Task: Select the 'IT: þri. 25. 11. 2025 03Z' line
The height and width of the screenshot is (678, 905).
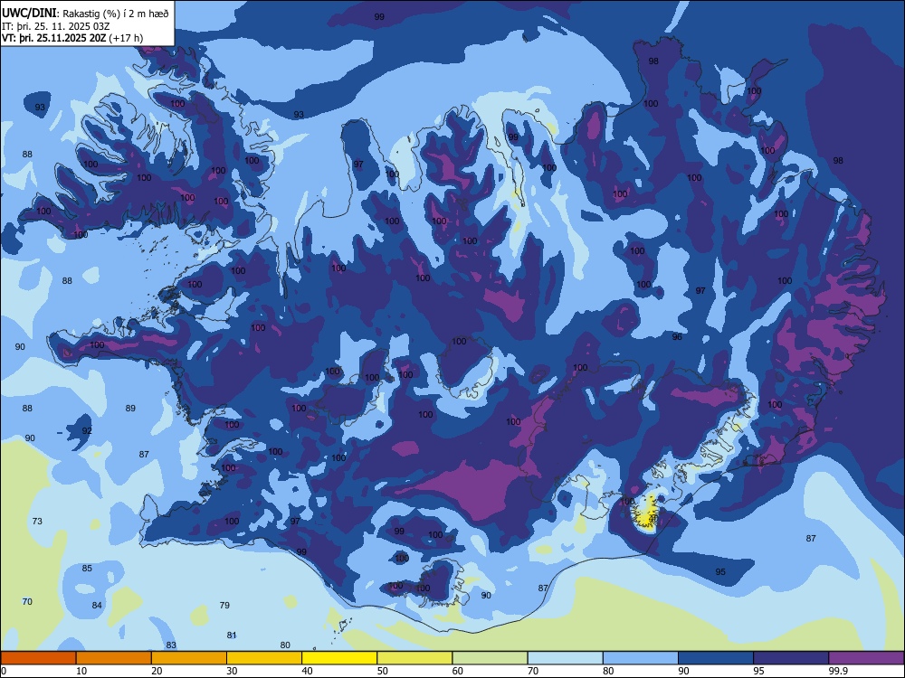Action: point(55,26)
